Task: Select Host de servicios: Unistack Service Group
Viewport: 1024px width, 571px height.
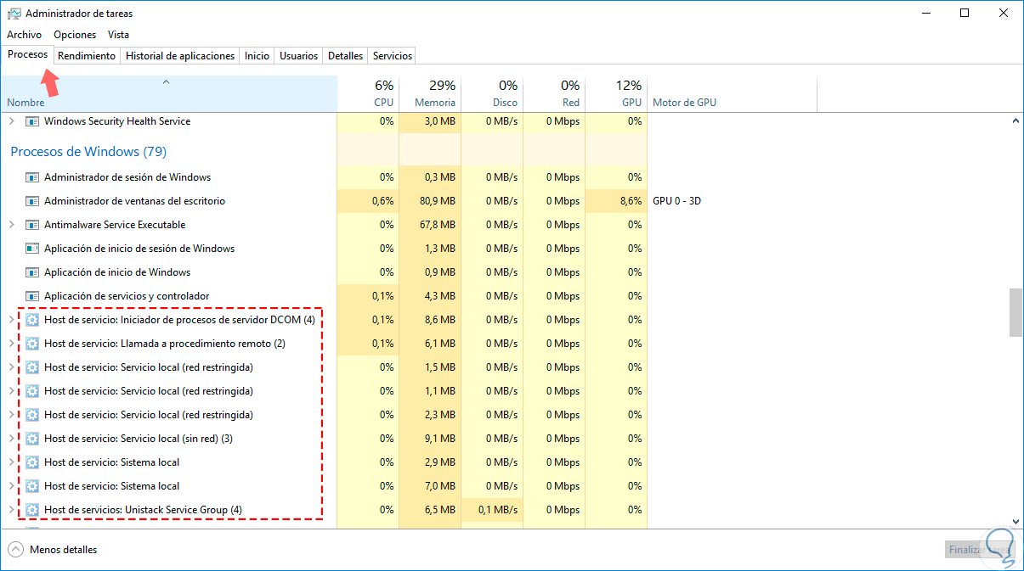Action: pos(143,510)
